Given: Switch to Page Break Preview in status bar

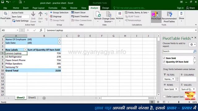Looking at the screenshot, I should coord(164,102).
